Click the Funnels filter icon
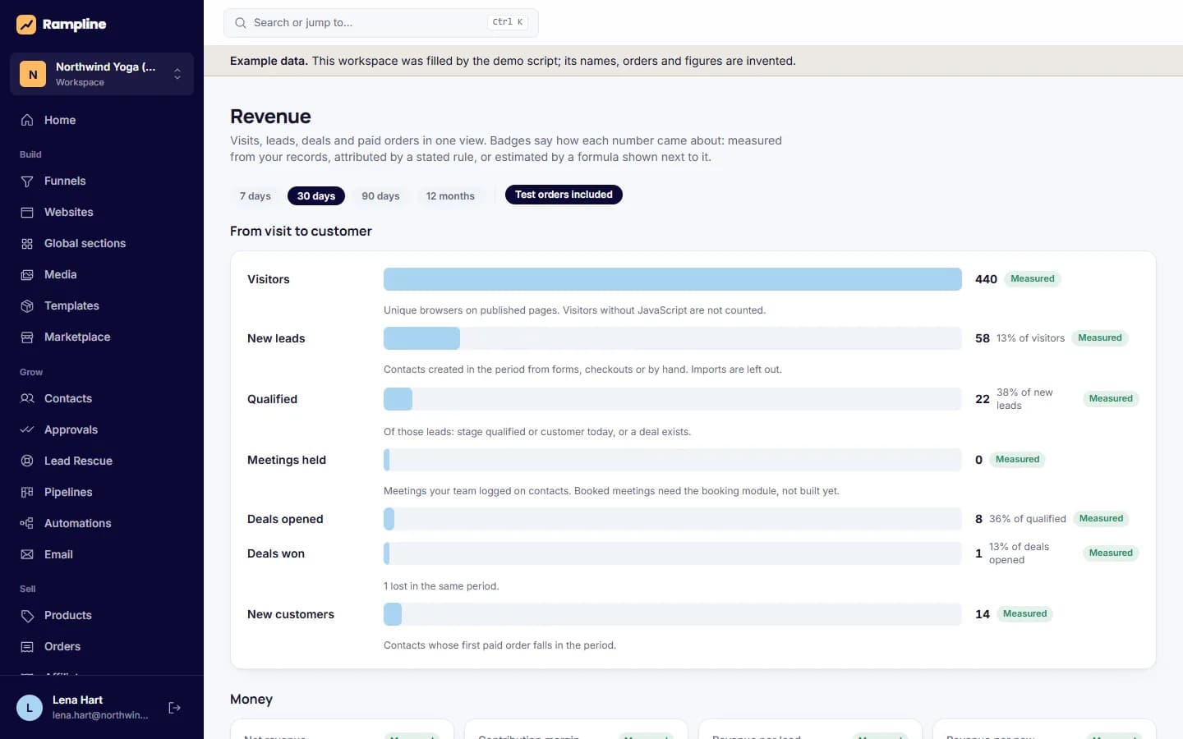 [27, 181]
